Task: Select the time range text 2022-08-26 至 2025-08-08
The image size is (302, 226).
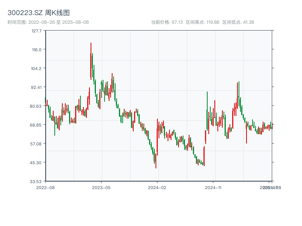Action: [x=59, y=22]
